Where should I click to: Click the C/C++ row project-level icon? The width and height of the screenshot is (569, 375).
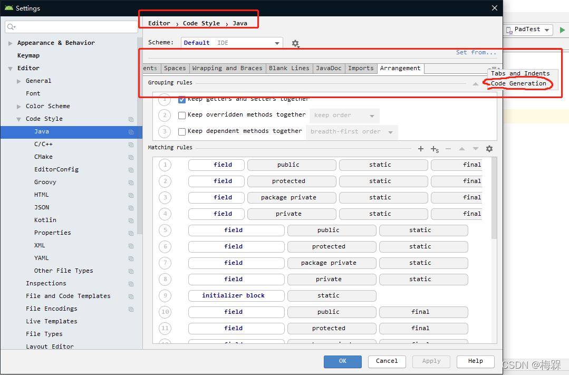(131, 145)
